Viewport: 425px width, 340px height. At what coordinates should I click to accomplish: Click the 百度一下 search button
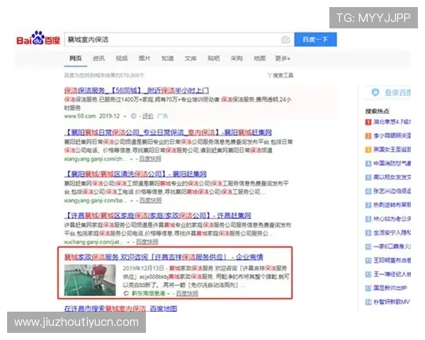pos(315,40)
